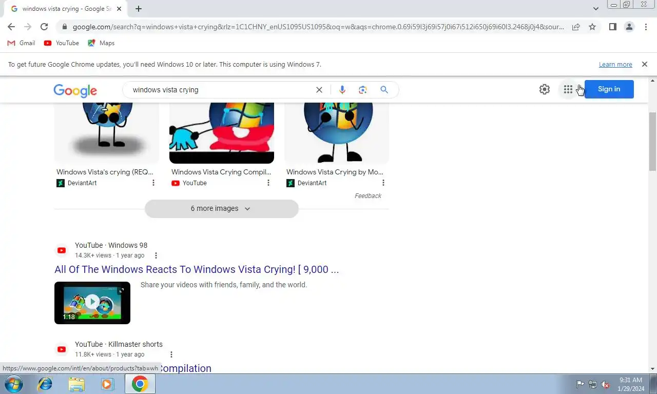Open the Google apps grid
The image size is (657, 394).
pos(568,89)
